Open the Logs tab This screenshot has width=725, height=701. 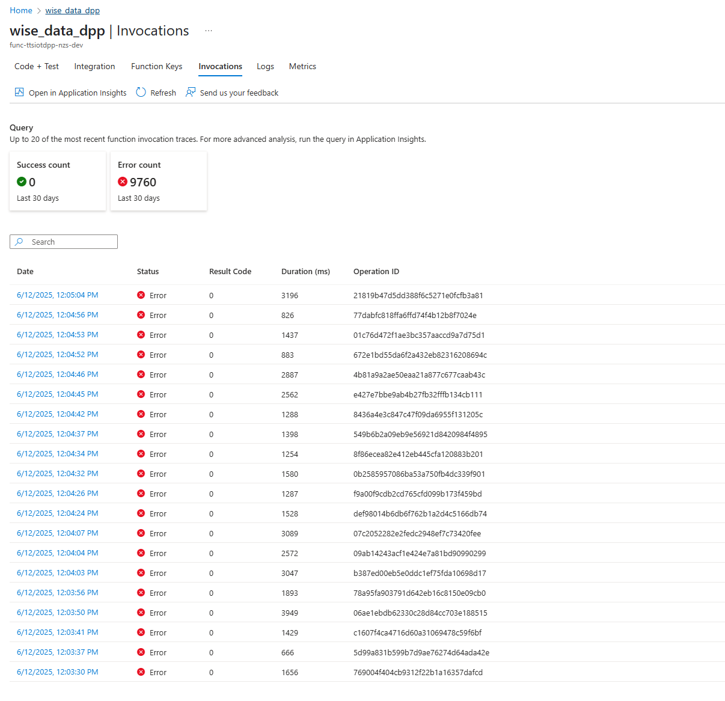click(x=265, y=66)
